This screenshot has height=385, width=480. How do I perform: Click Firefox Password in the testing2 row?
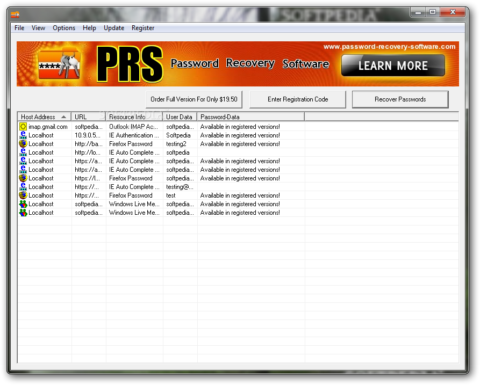tap(131, 144)
